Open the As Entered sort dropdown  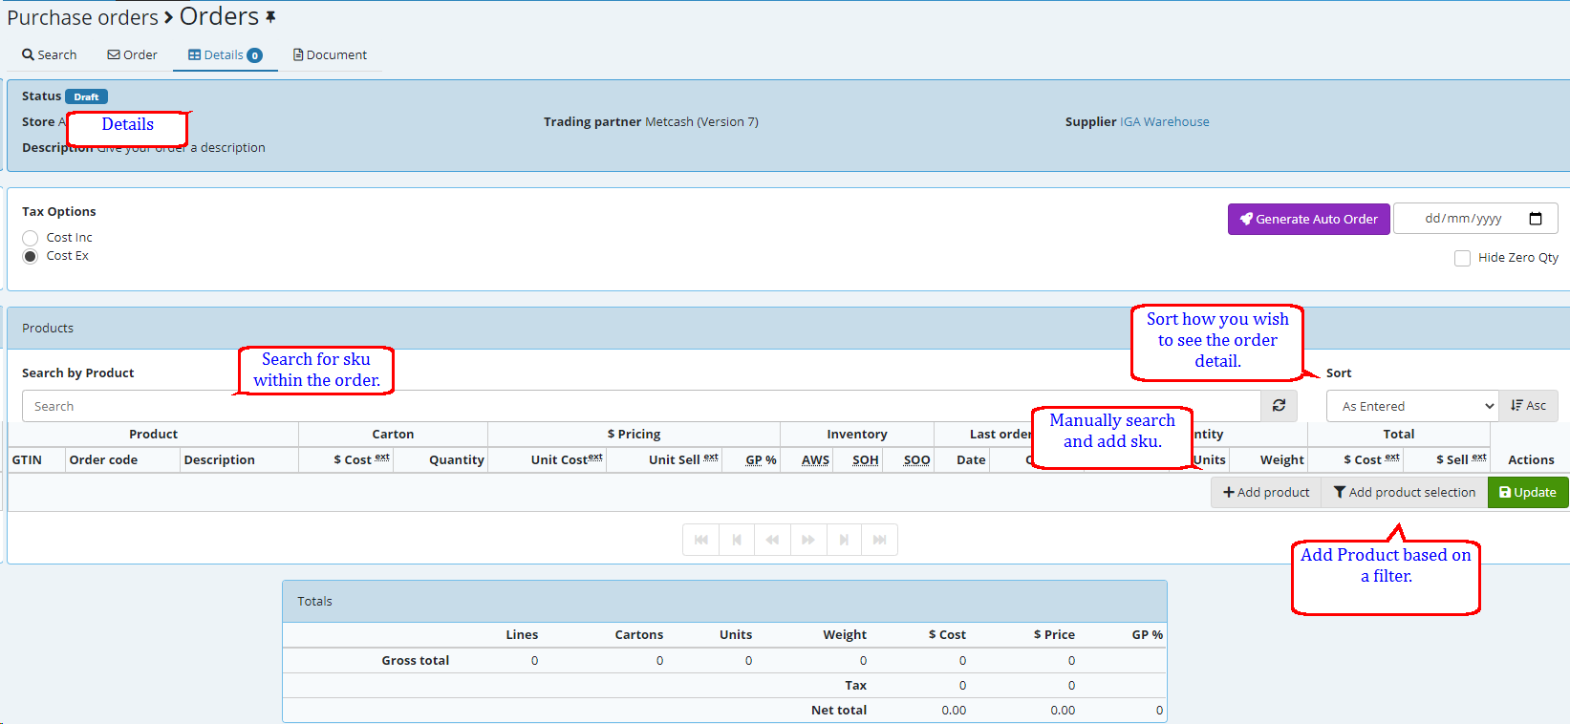1412,406
